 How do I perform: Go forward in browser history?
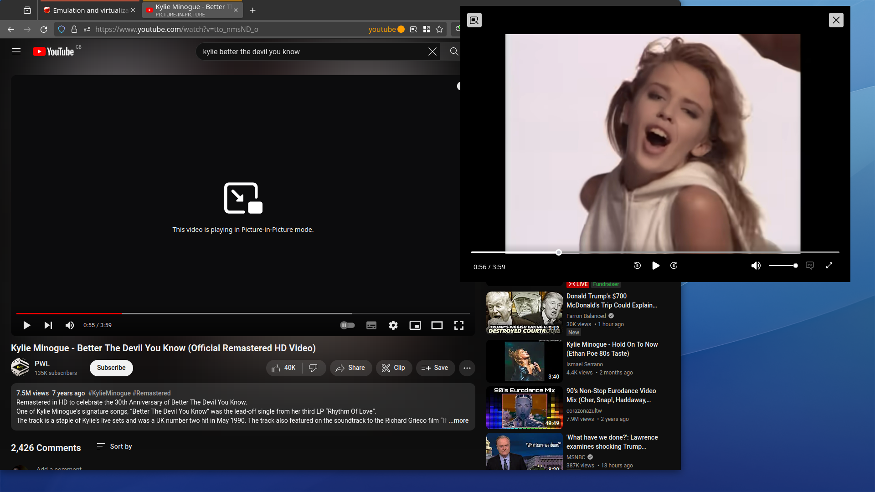pyautogui.click(x=27, y=29)
